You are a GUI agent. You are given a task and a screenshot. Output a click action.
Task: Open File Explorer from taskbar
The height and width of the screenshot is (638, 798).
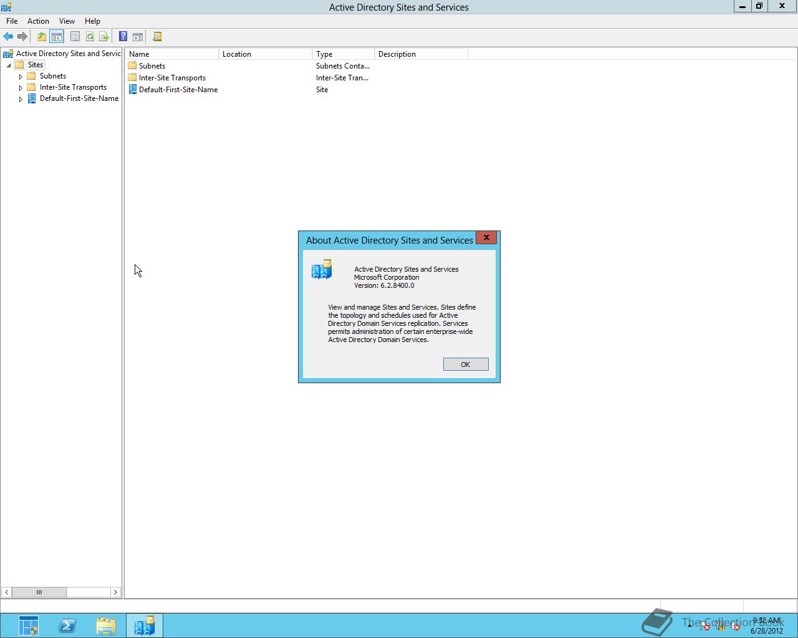point(106,626)
